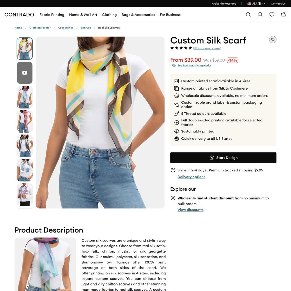Select the pink patterned scarf thumbnail
This screenshot has height=291, width=291.
coord(25,121)
